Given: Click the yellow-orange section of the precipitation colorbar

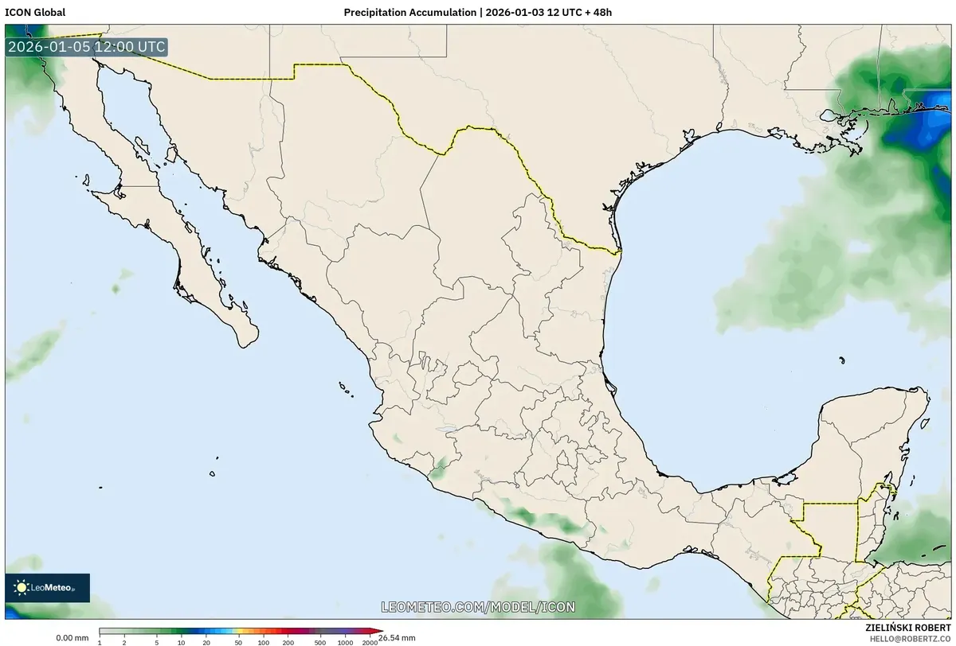Looking at the screenshot, I should pos(249,631).
